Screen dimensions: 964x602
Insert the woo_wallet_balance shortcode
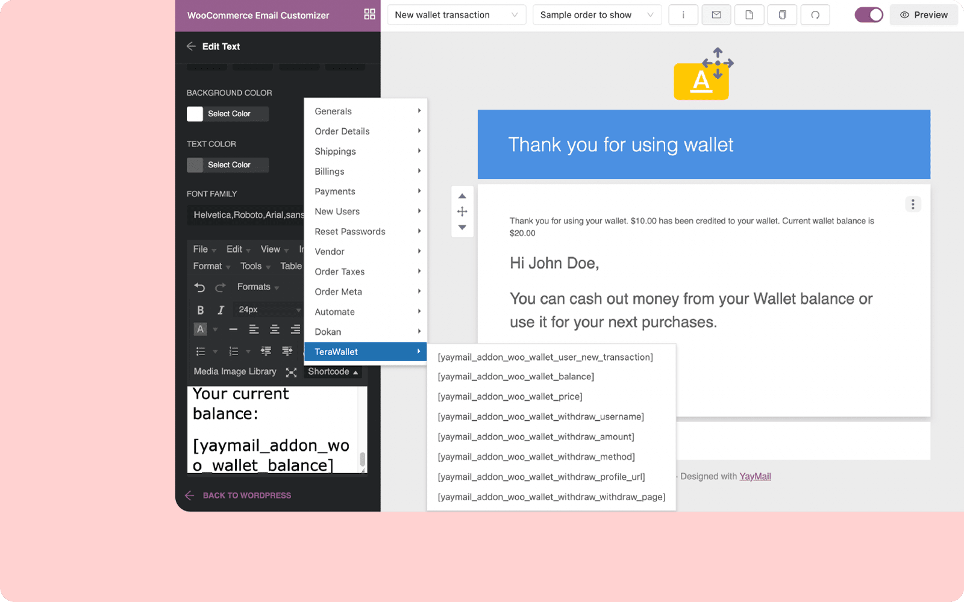(516, 376)
